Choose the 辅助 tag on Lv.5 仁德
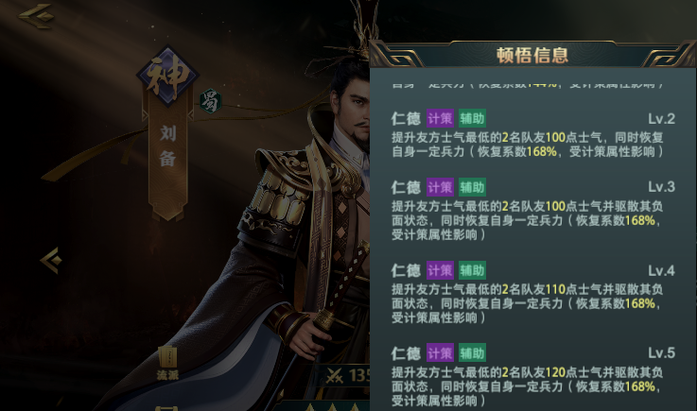Viewport: 697px width, 411px height. click(472, 353)
